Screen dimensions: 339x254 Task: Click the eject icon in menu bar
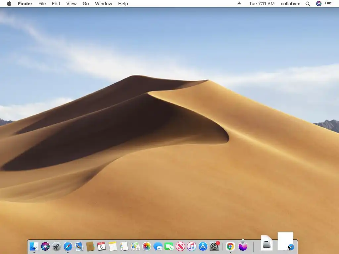239,4
